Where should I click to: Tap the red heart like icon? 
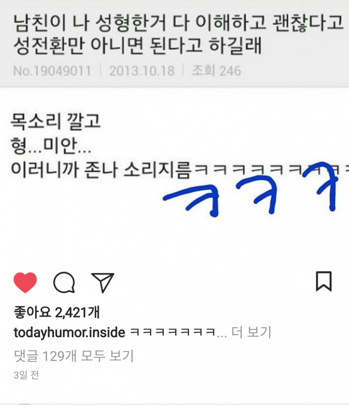click(x=25, y=282)
